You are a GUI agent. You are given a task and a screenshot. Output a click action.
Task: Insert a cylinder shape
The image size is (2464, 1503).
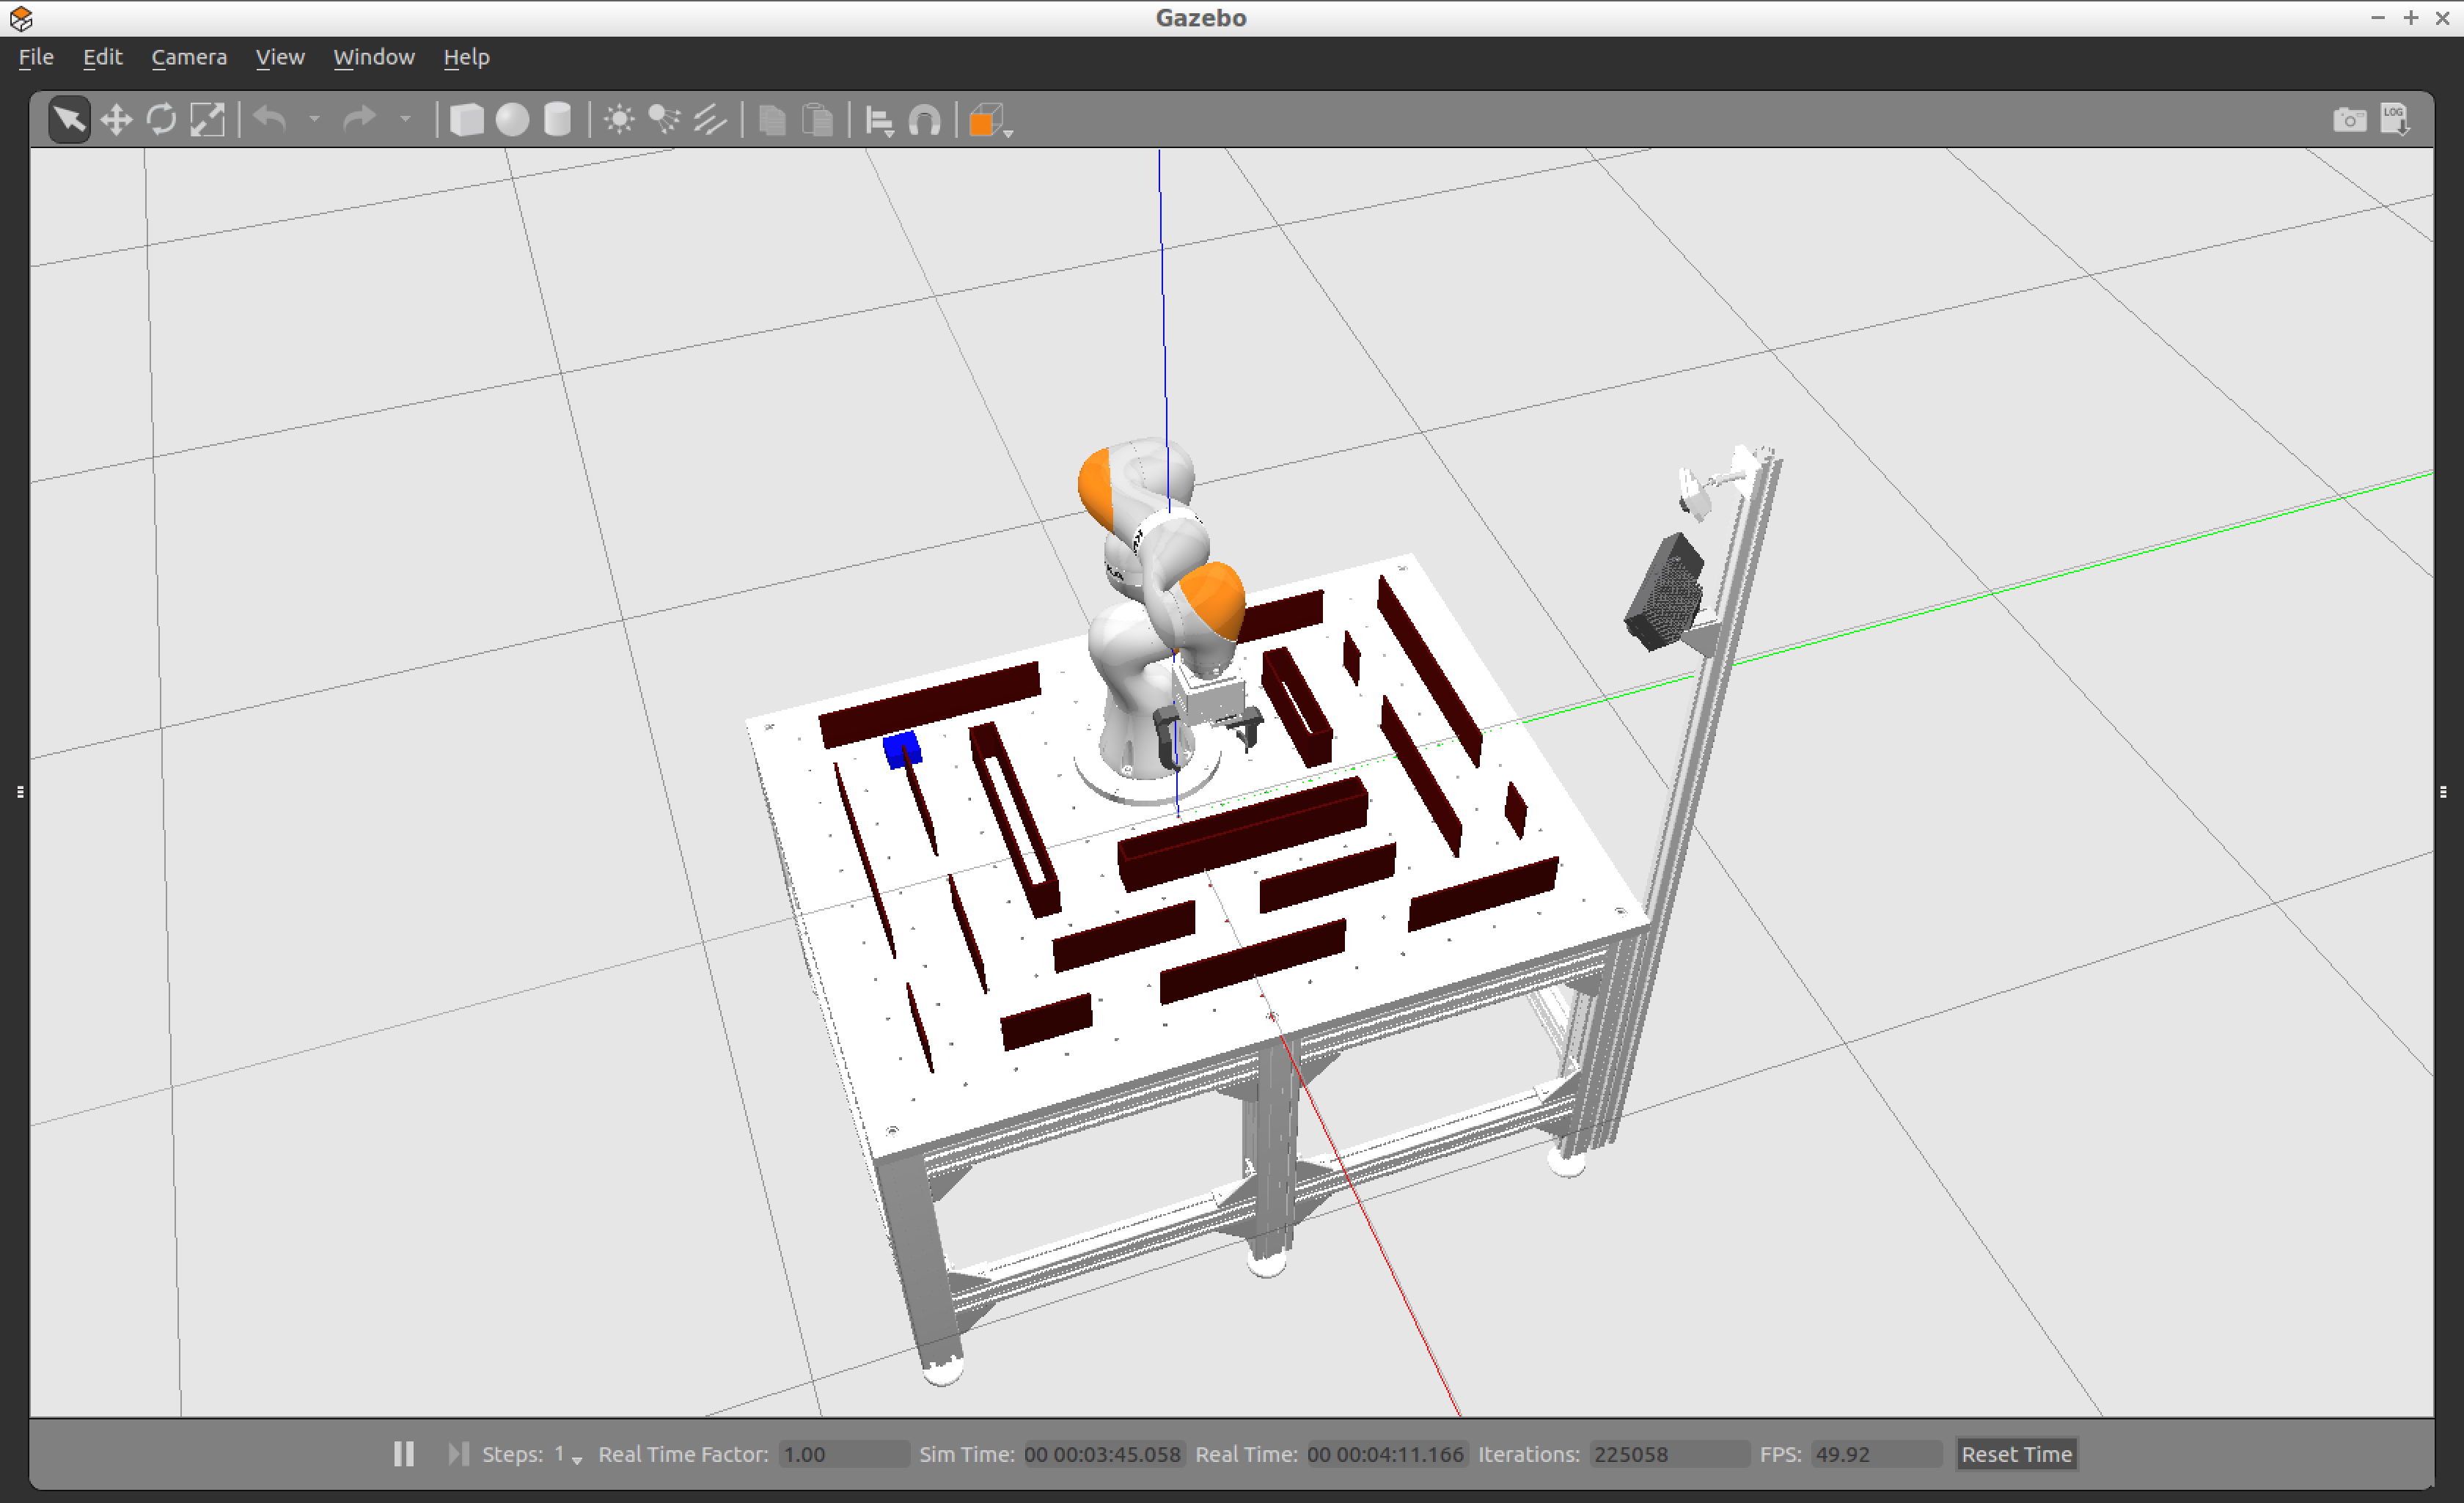pyautogui.click(x=557, y=120)
